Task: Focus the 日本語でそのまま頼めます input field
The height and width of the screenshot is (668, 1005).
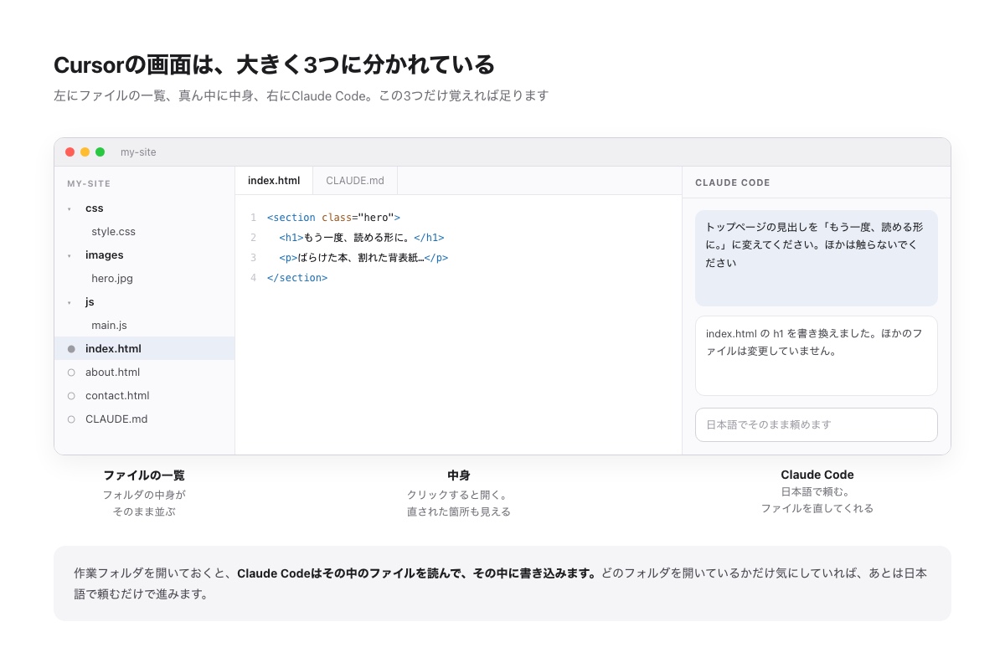Action: click(x=817, y=424)
